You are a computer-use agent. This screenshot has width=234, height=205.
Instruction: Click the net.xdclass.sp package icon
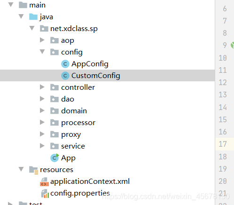coord(44,28)
